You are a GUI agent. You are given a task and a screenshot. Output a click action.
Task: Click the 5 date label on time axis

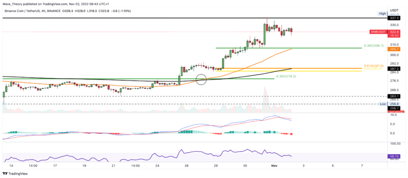(333, 166)
